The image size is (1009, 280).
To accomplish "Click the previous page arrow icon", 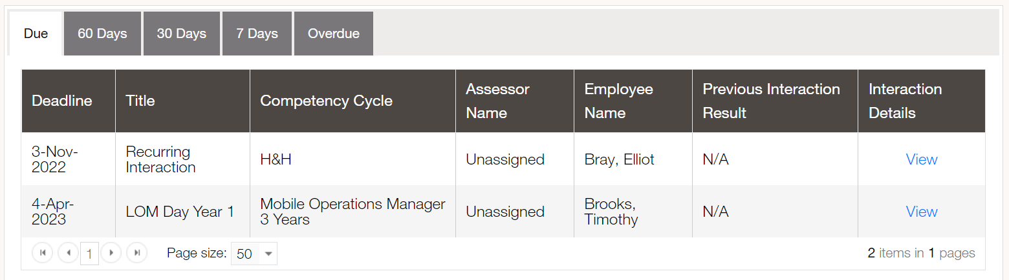I will pyautogui.click(x=68, y=253).
